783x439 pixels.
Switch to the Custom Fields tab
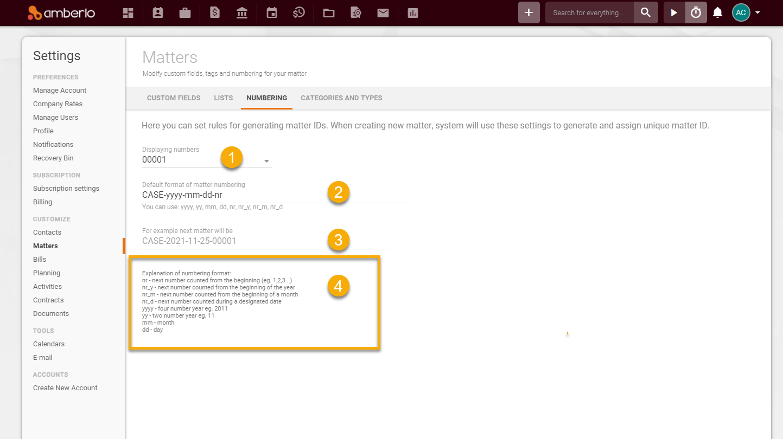click(x=174, y=98)
